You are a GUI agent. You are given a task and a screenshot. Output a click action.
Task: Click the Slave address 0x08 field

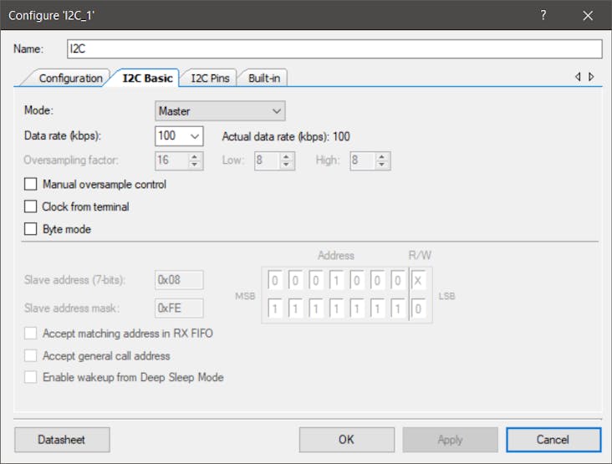coord(179,279)
